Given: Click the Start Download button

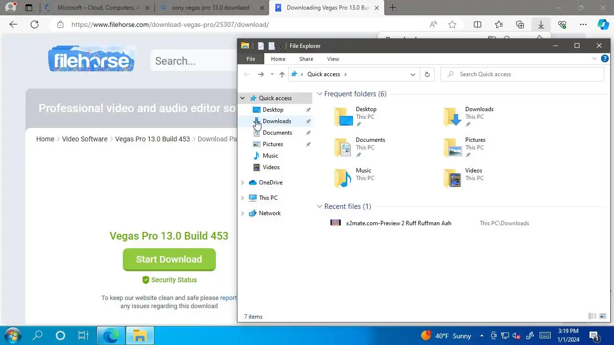Looking at the screenshot, I should 169,259.
